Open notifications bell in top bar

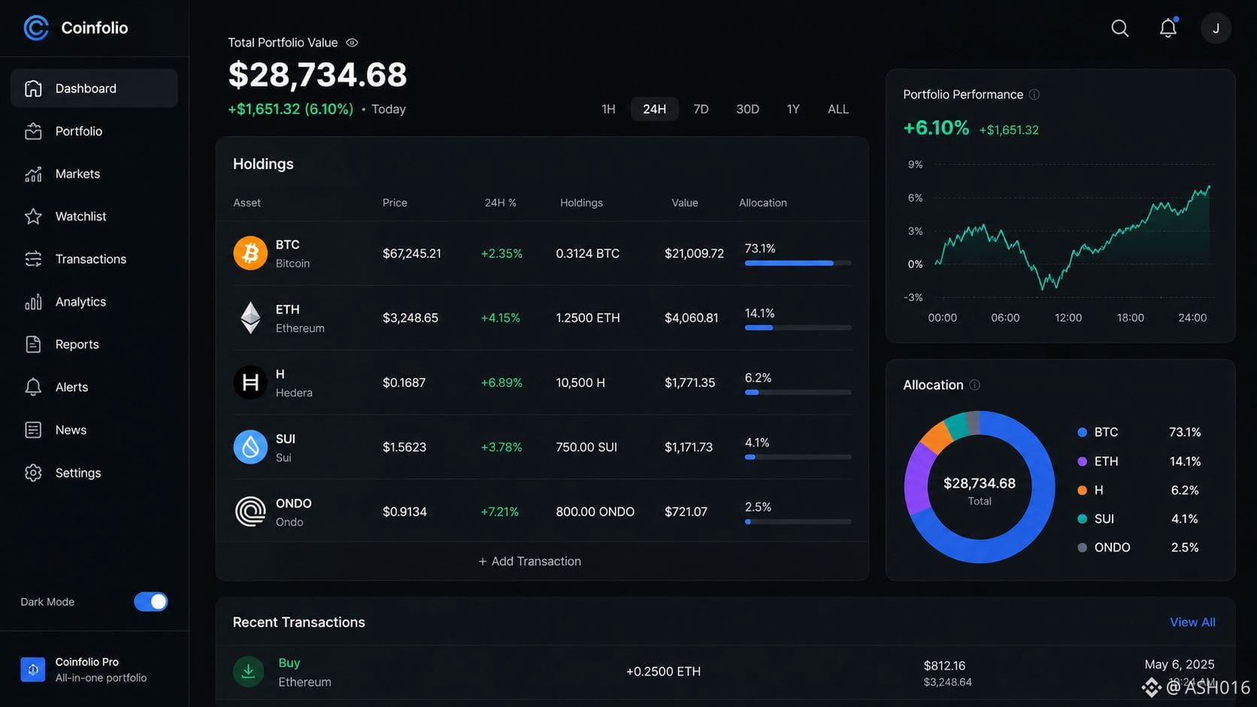(1168, 28)
